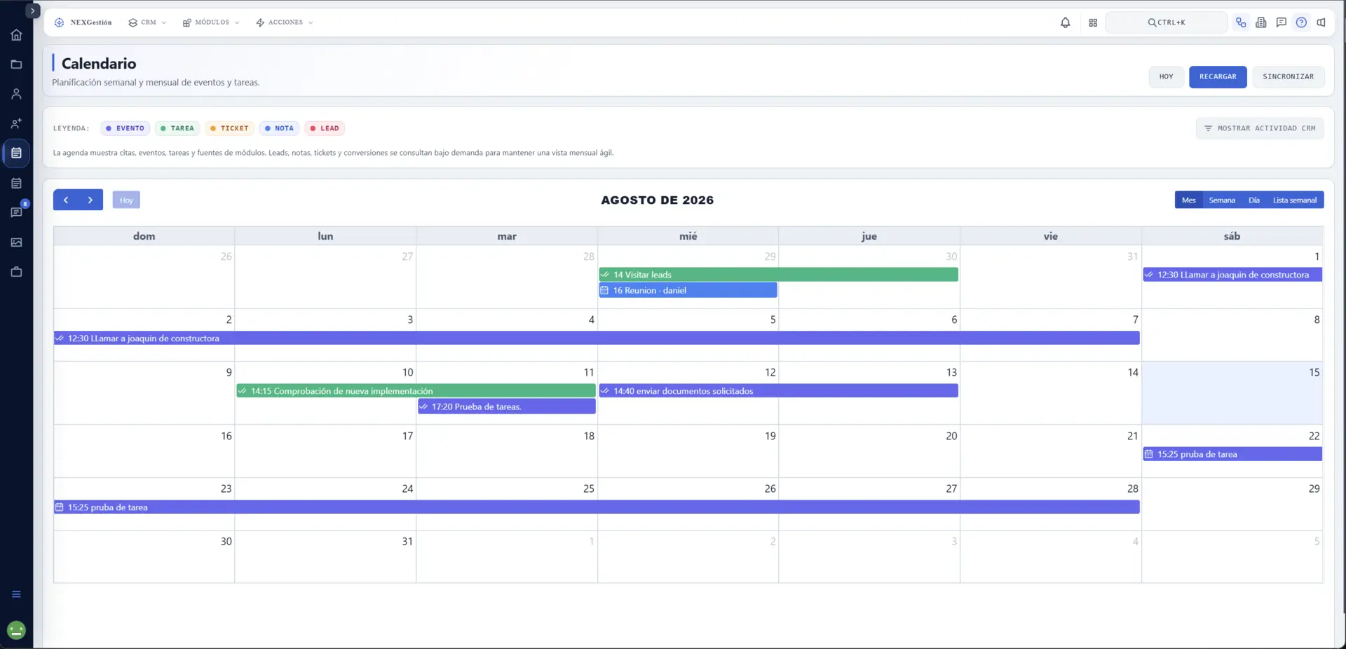Expand the Módulos dropdown menu
This screenshot has height=649, width=1346.
click(x=211, y=22)
